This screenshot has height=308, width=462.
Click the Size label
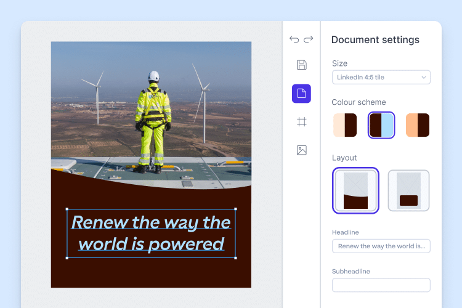coord(339,63)
